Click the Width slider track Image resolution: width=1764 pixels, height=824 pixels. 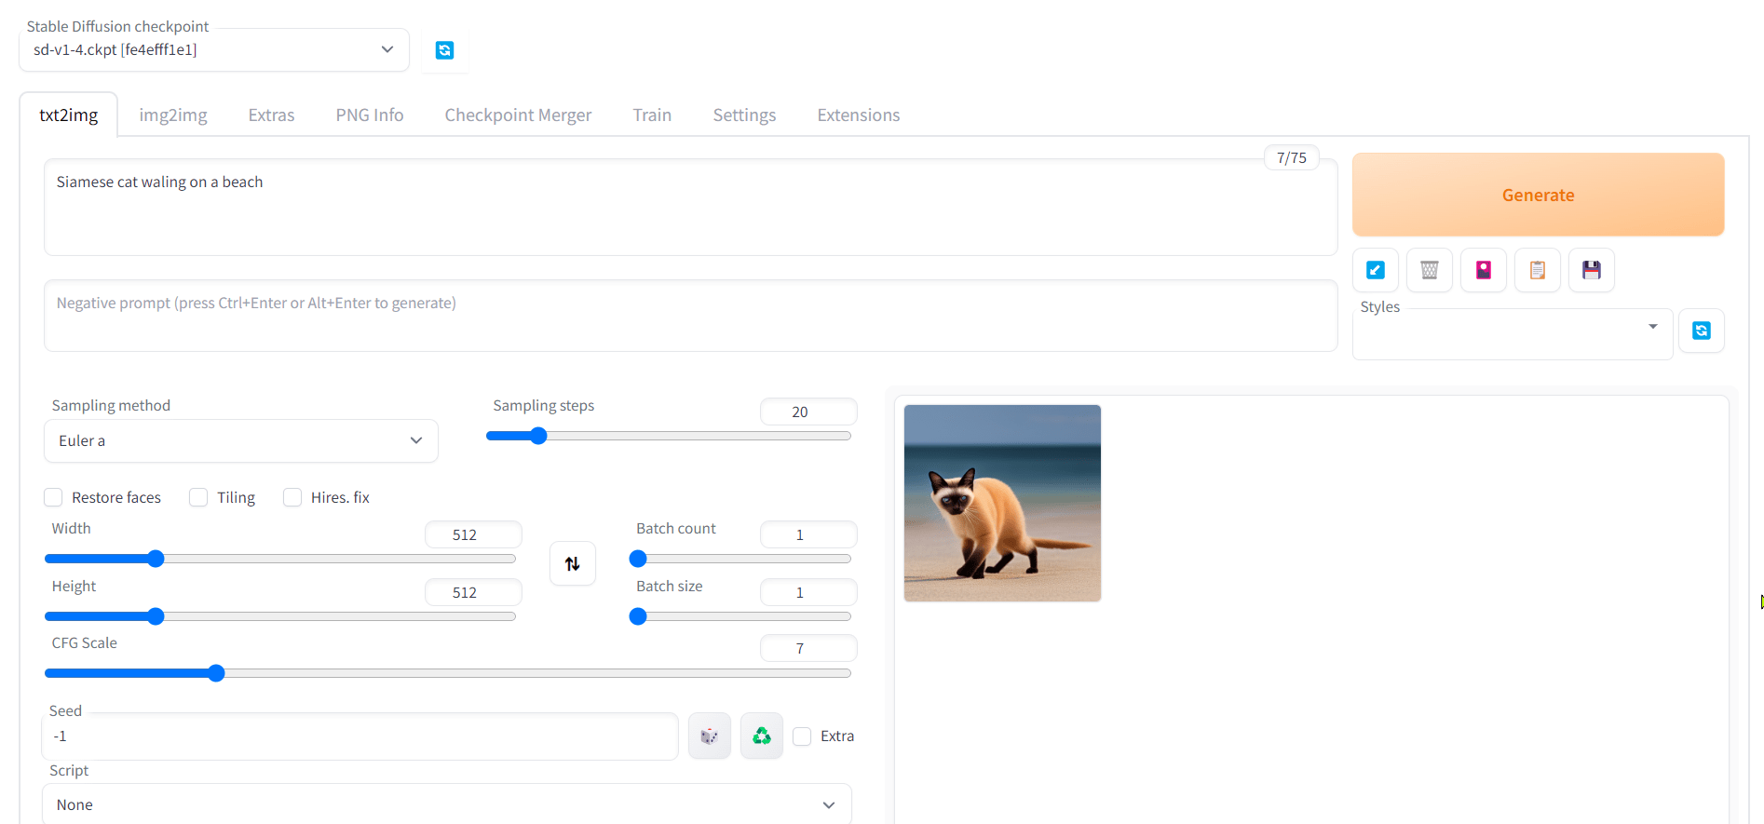tap(280, 559)
